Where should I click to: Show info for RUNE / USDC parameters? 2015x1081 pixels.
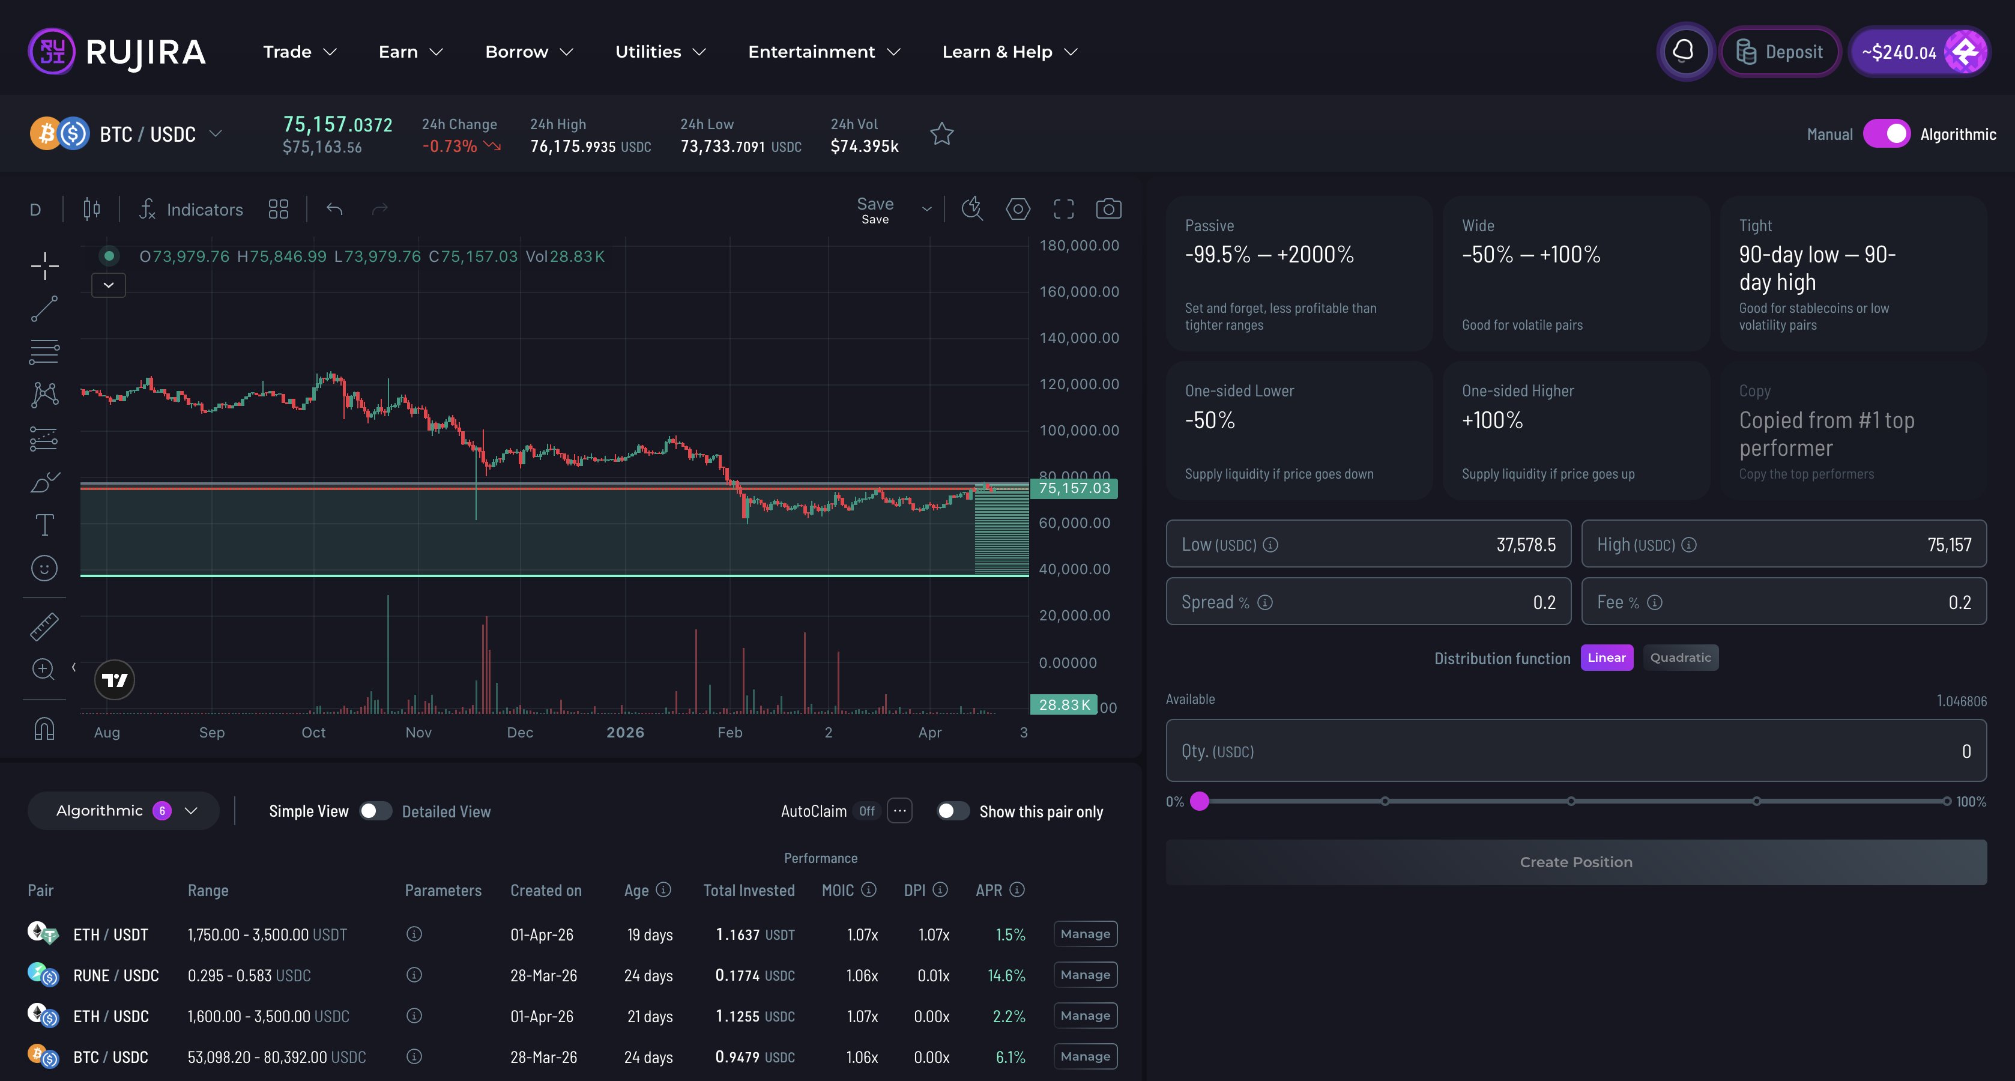click(414, 975)
